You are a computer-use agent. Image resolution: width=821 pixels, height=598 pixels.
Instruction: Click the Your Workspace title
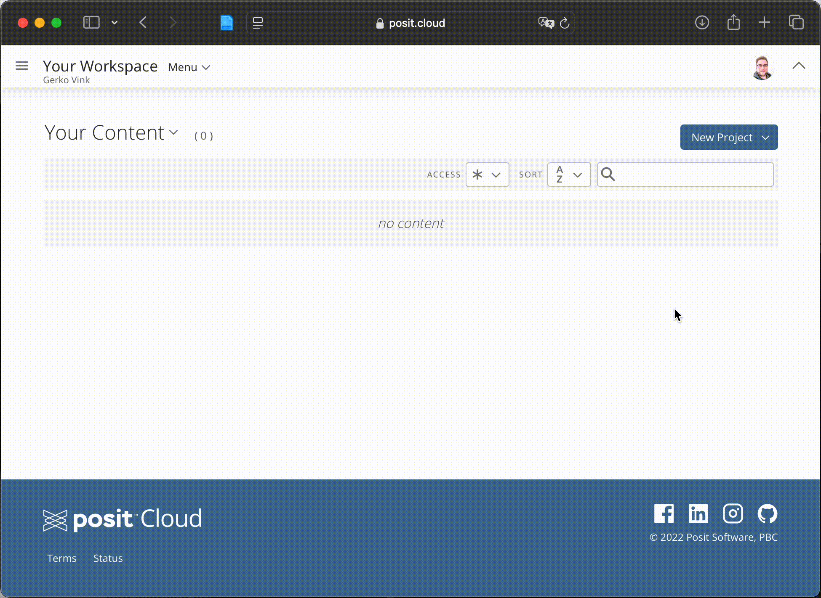tap(100, 66)
